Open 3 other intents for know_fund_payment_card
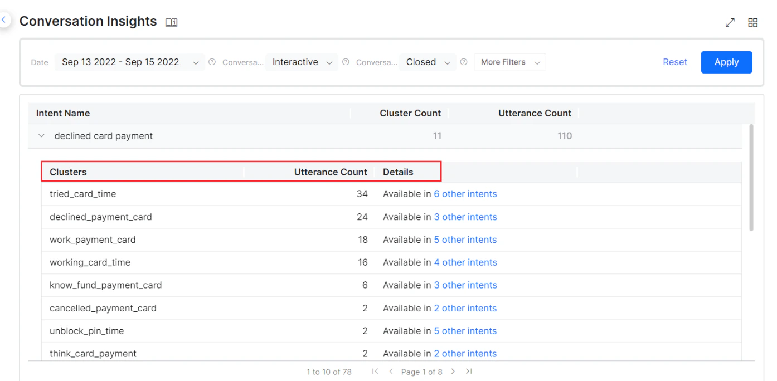This screenshot has height=381, width=777. click(x=465, y=285)
